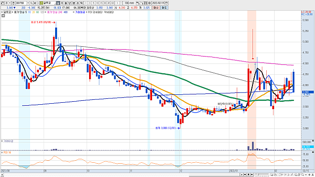Viewport: 315px width, 177px height.
Task: Click the blue 10 moving average label
Action: pos(30,12)
